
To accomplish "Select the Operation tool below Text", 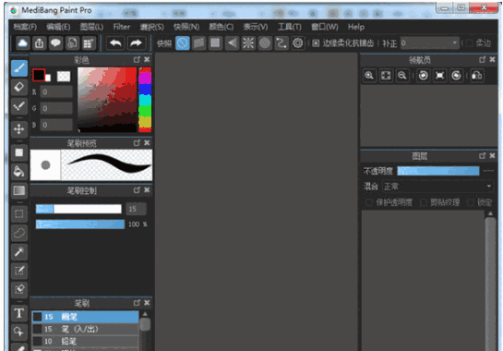I will coord(19,332).
